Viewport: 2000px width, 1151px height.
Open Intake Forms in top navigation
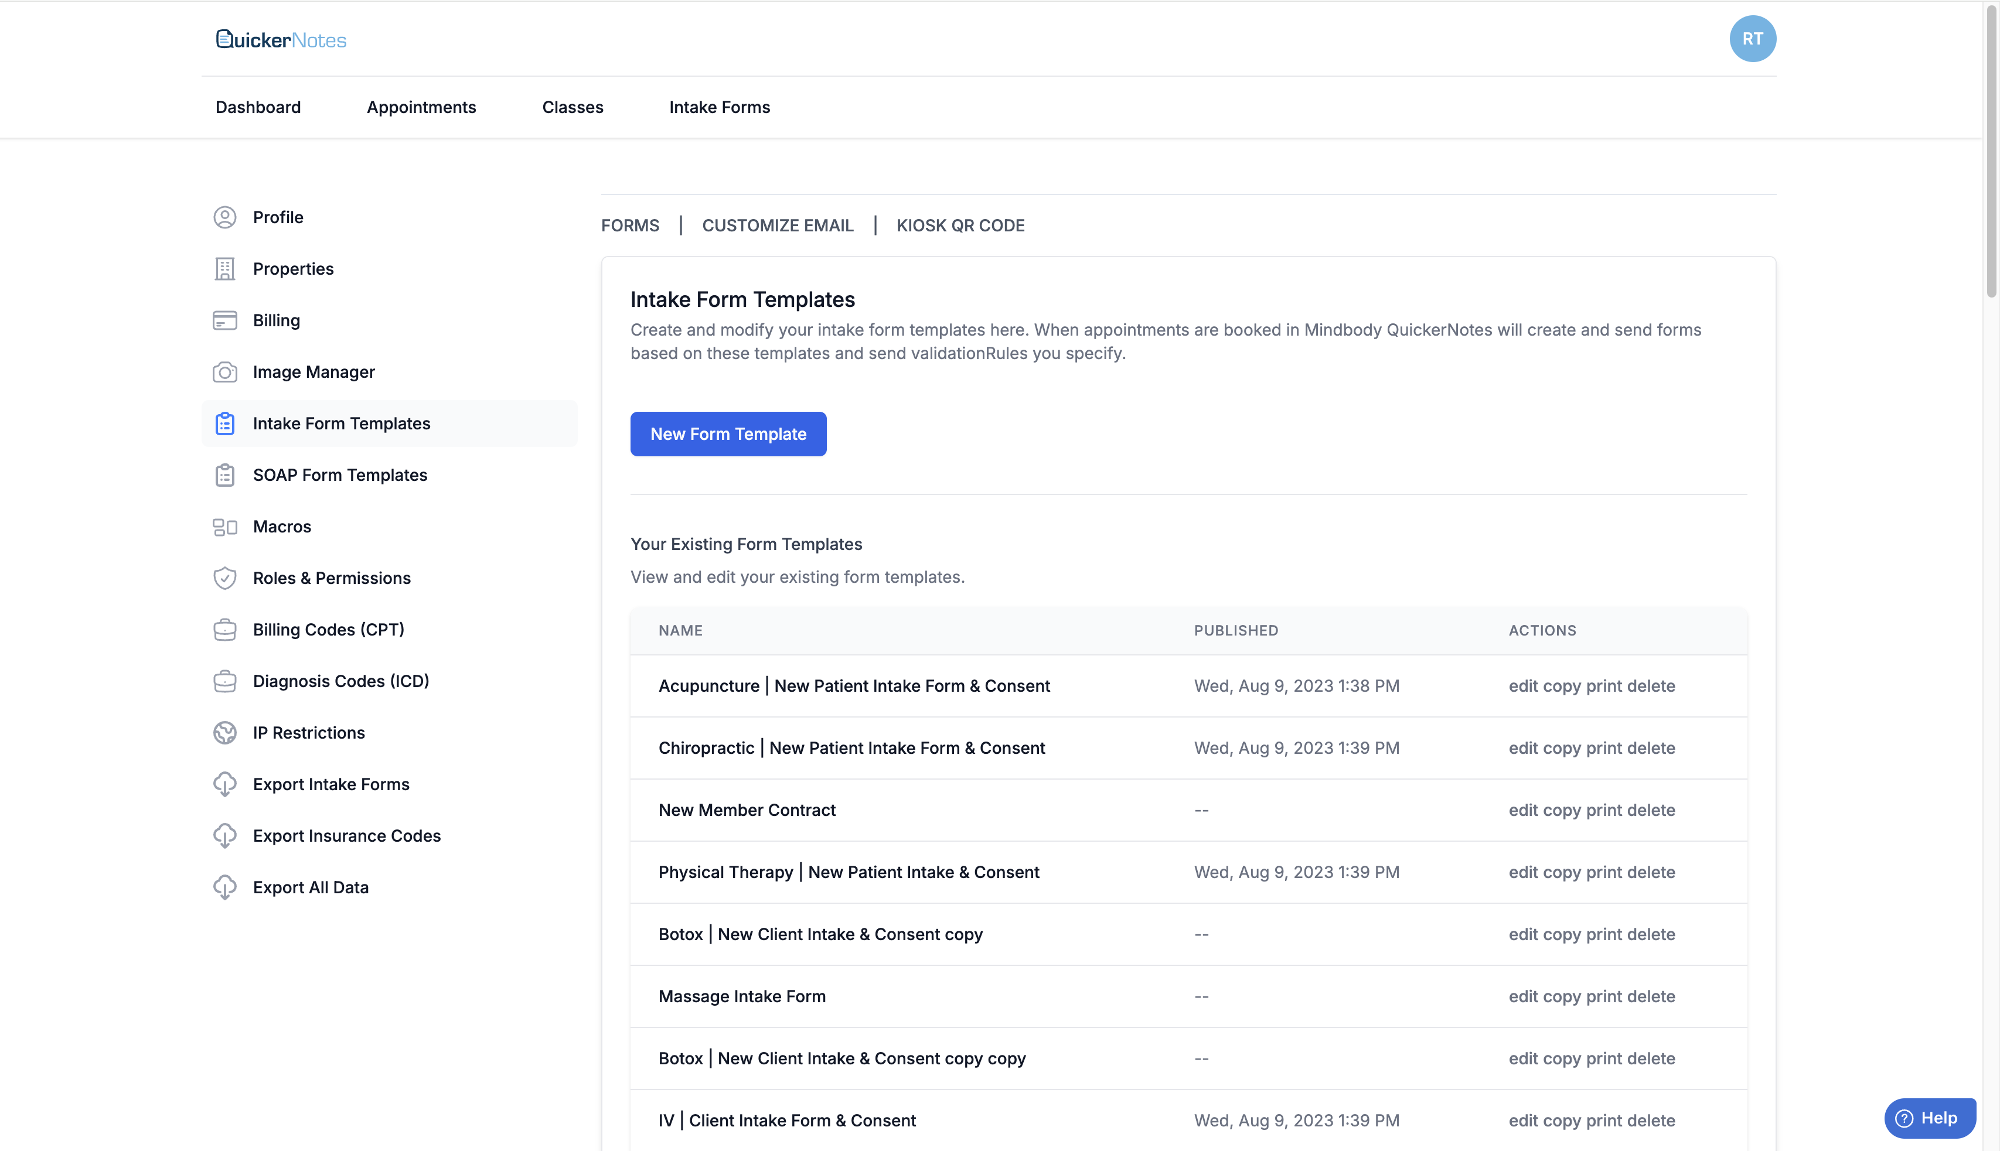719,107
